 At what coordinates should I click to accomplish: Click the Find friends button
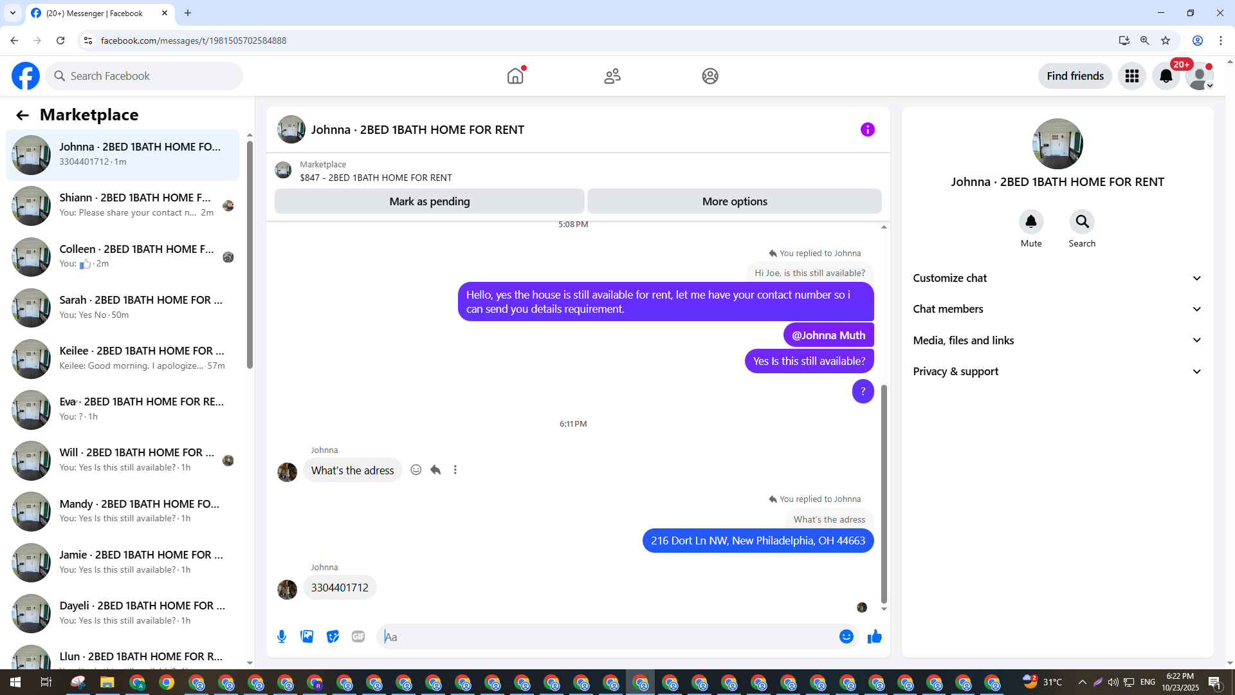click(1074, 76)
